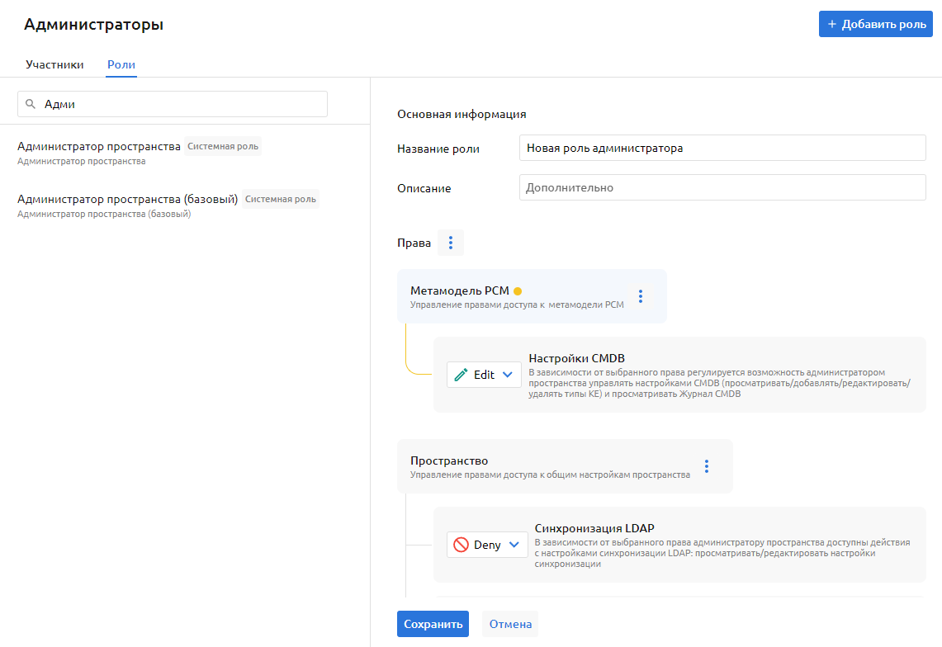Select Администратор пространства role in the list

(99, 147)
